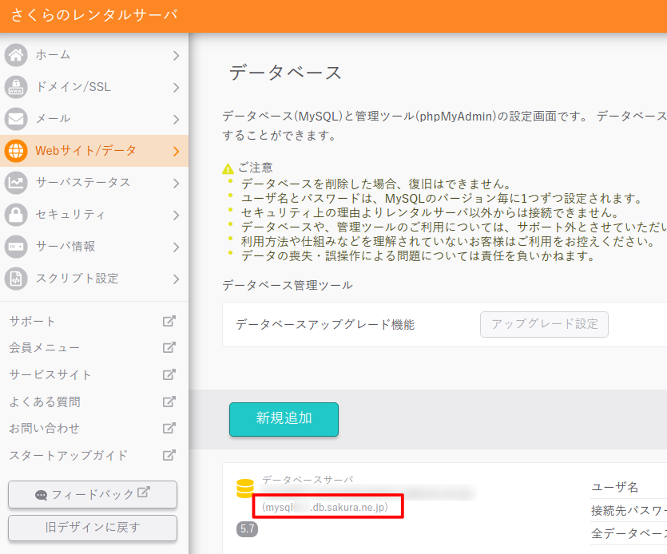Click the mail envelope icon
667x554 pixels.
(16, 119)
